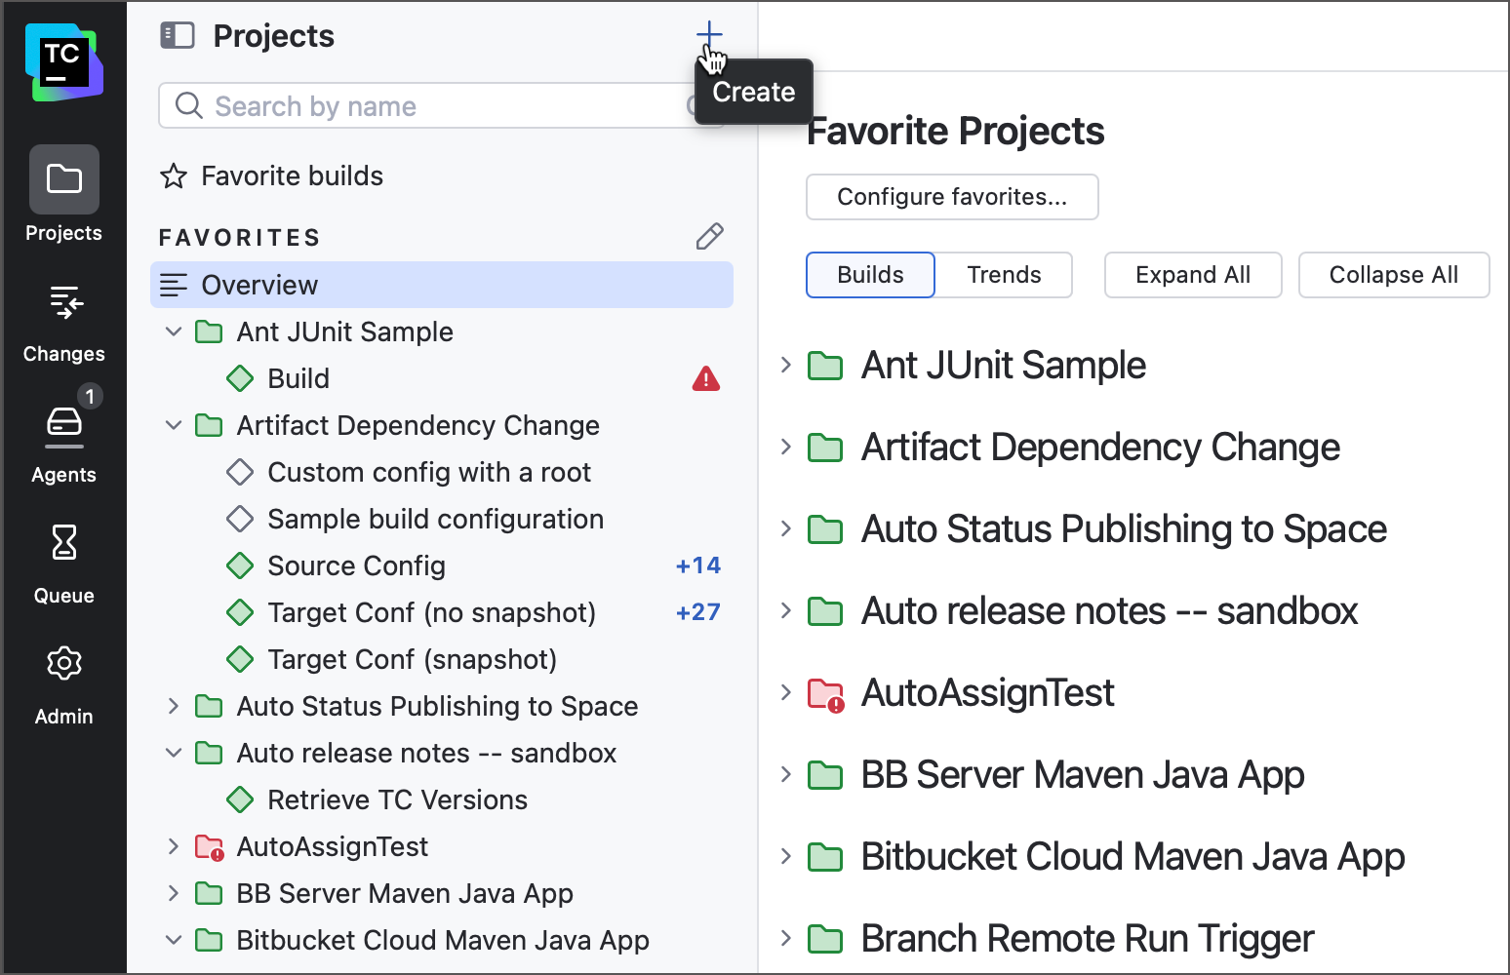Expand AutoAssignTest in Favorite Projects list
The width and height of the screenshot is (1510, 975).
tap(786, 693)
